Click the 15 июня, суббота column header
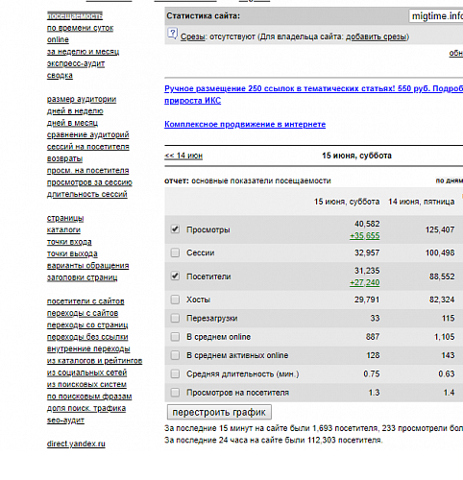Image resolution: width=463 pixels, height=480 pixels. (347, 202)
